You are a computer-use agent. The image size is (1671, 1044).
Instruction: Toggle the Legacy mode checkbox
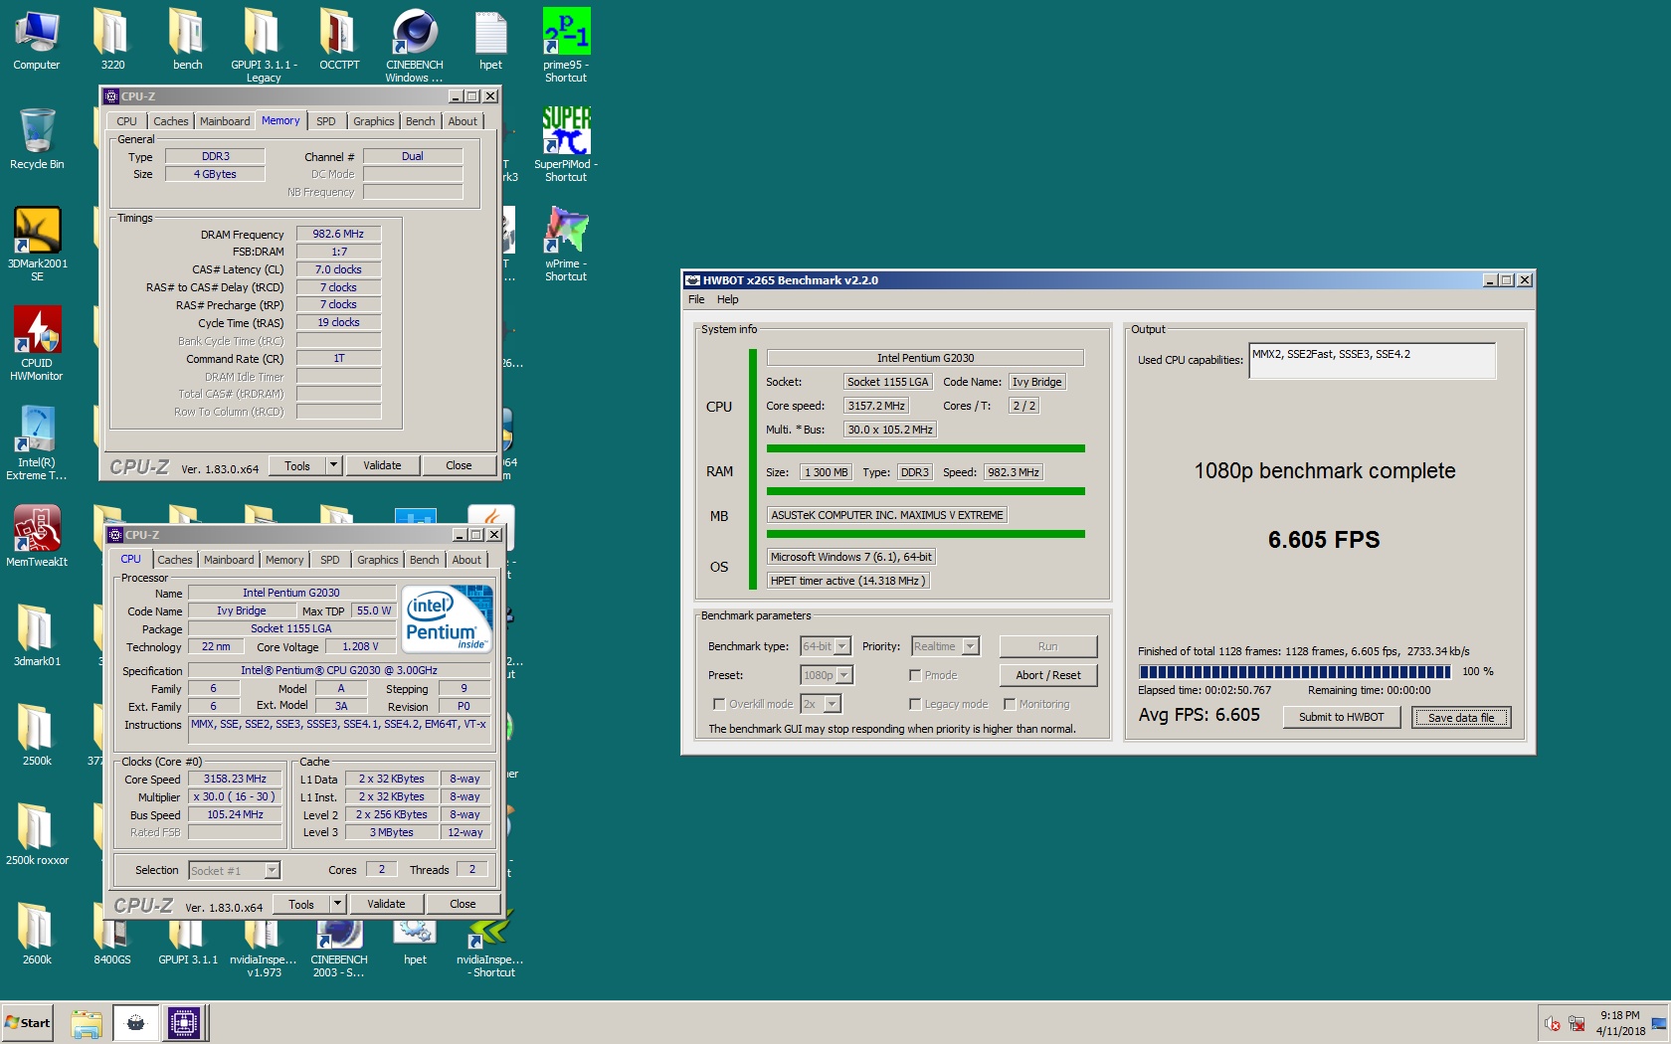point(915,704)
